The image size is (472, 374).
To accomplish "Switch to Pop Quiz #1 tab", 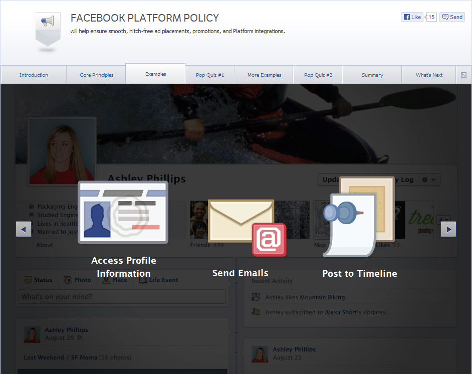I will tap(210, 75).
